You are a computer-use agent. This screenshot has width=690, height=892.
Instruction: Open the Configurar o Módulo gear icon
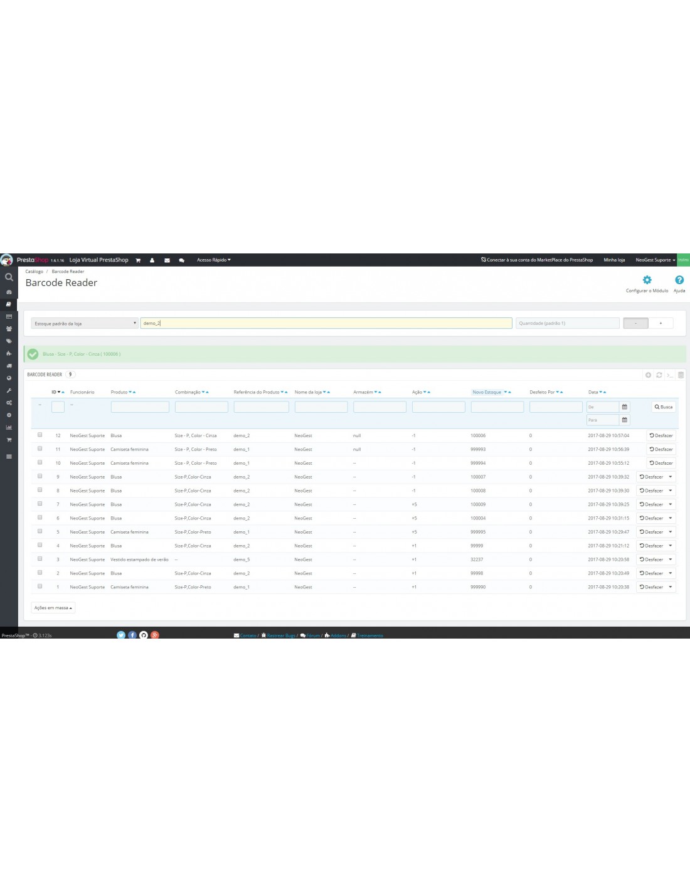(x=647, y=280)
